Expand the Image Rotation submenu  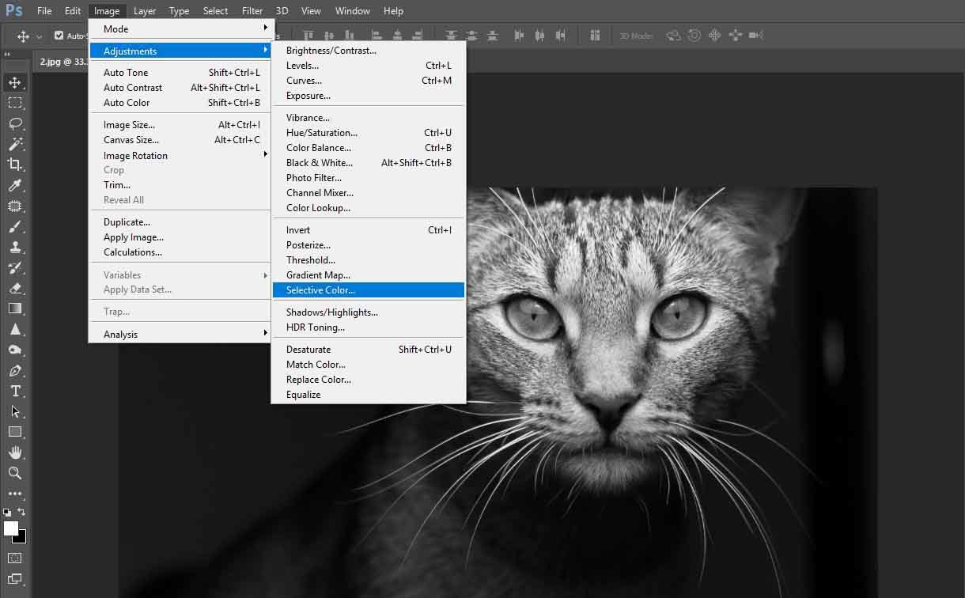181,155
